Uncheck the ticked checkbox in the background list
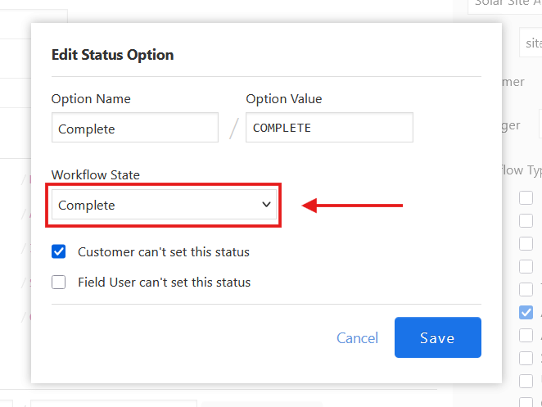542x407 pixels. (x=526, y=312)
